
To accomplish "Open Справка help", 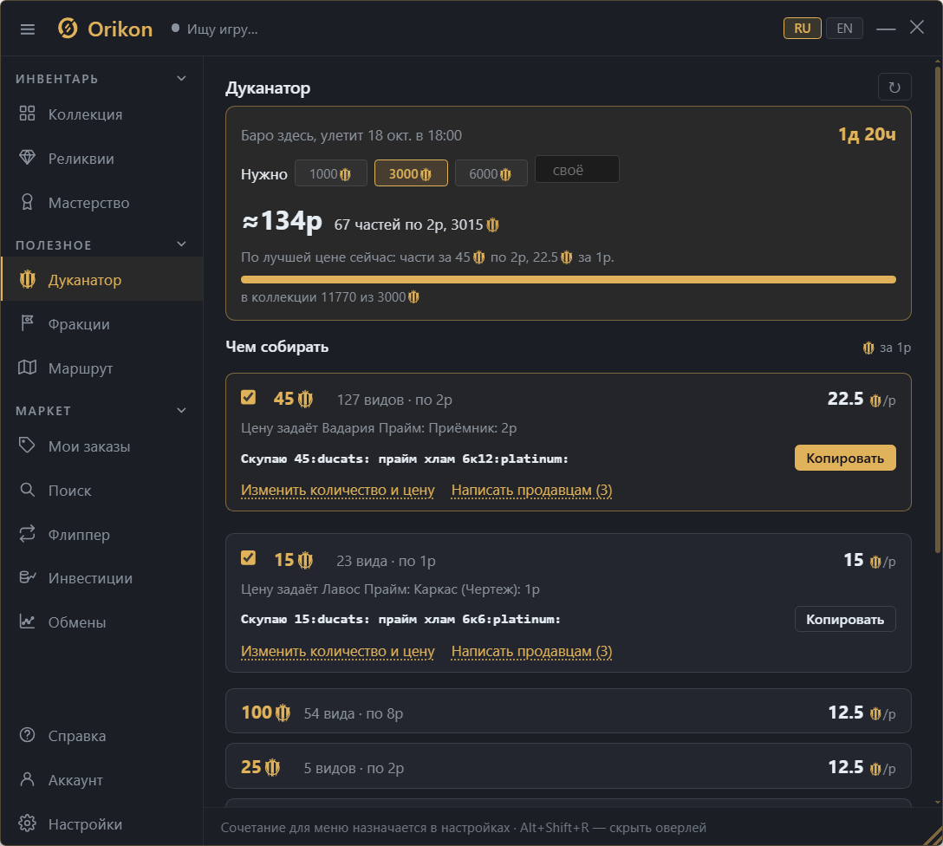I will (x=101, y=736).
